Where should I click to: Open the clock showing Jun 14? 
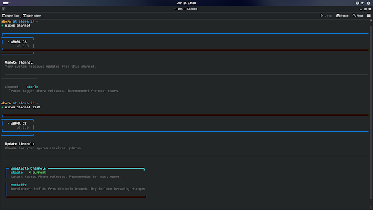(186, 3)
